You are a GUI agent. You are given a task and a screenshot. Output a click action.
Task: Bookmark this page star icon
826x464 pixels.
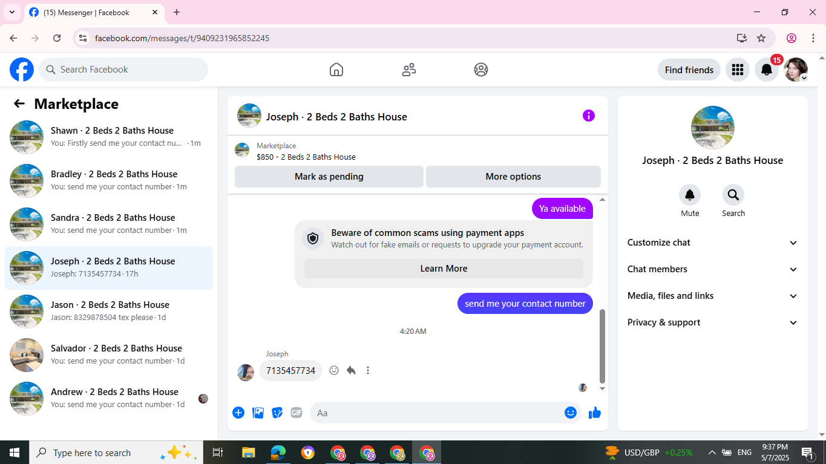click(x=761, y=38)
